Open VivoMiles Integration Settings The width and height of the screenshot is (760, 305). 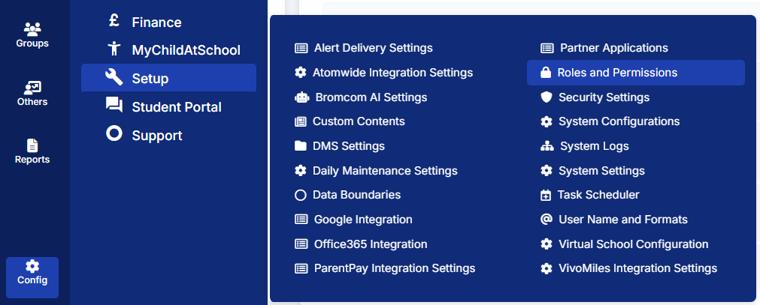(x=637, y=268)
